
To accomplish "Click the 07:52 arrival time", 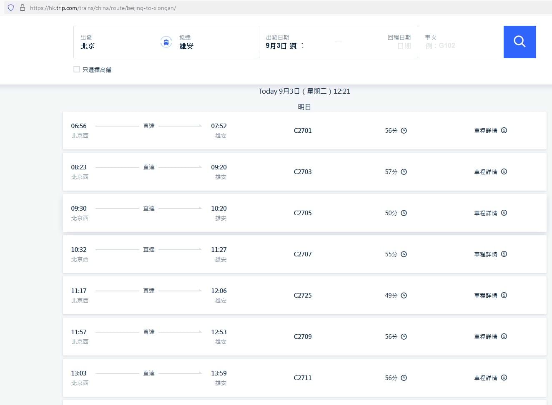I will (x=219, y=126).
